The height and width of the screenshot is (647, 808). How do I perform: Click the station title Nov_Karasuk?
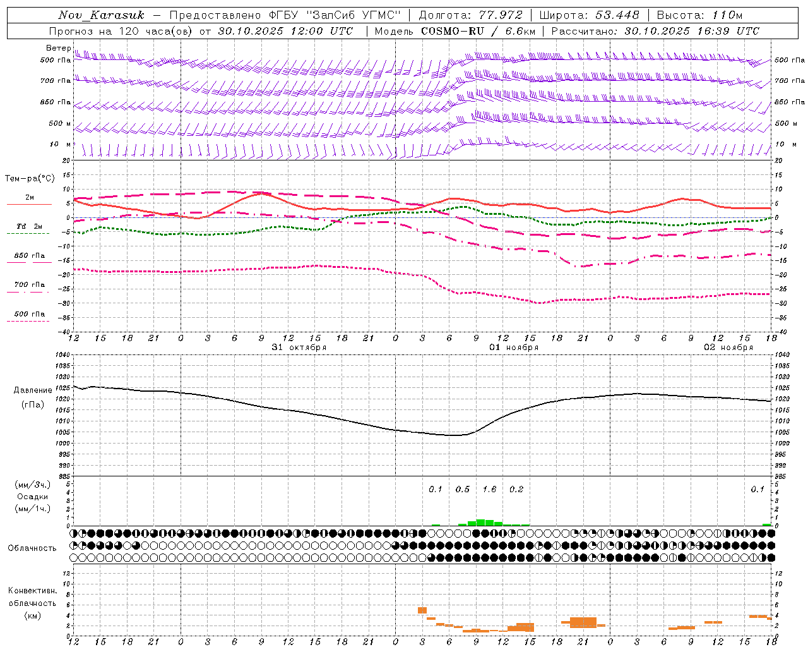(x=102, y=15)
